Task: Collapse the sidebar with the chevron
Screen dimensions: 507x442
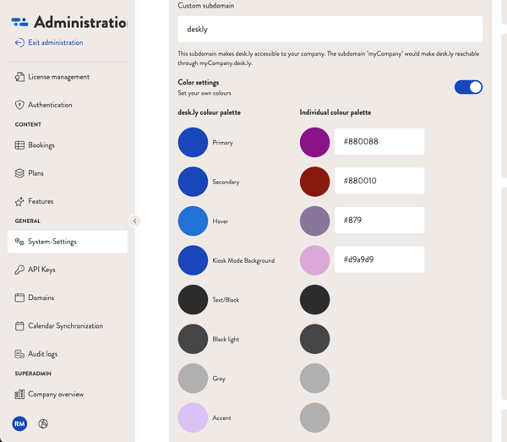Action: pos(134,221)
